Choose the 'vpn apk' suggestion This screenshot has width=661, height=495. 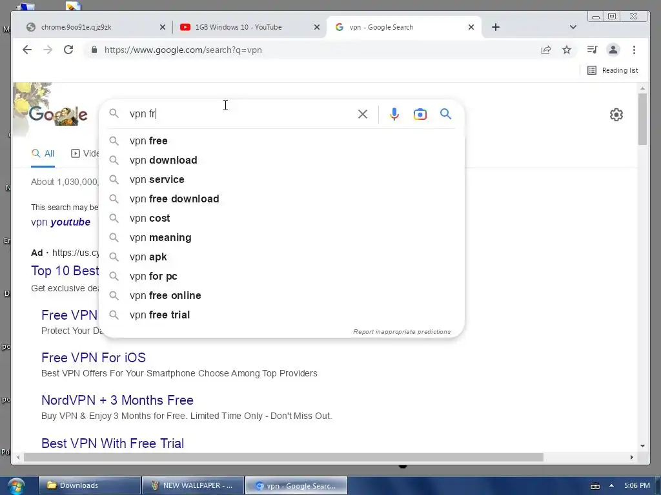pyautogui.click(x=281, y=257)
